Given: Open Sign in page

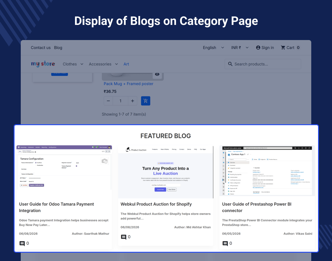Looking at the screenshot, I should point(268,48).
